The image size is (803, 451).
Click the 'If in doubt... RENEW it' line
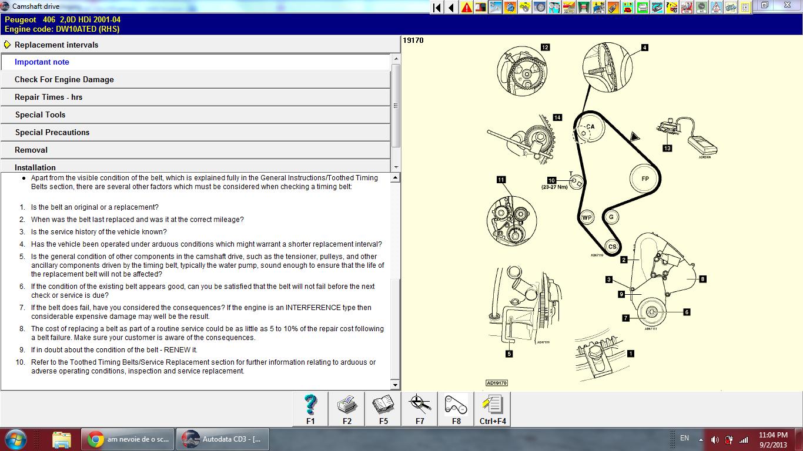[x=114, y=350]
